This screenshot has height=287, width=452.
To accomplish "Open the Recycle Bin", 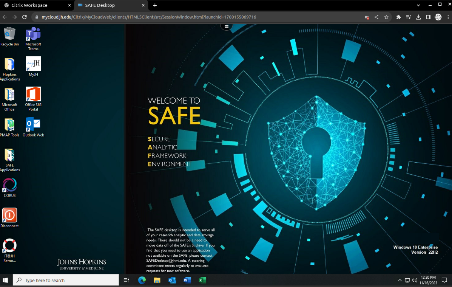I will point(10,34).
